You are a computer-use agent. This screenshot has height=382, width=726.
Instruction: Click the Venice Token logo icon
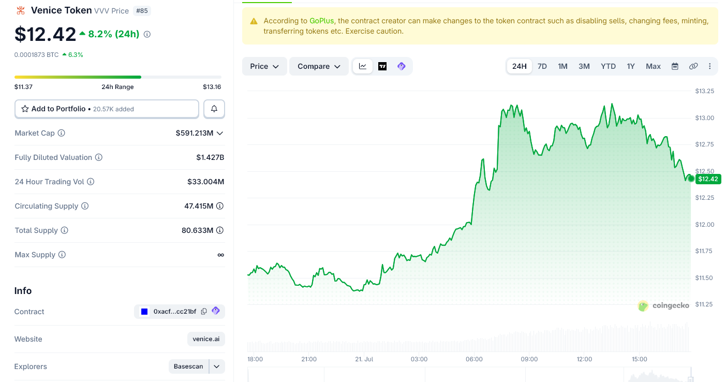(21, 10)
